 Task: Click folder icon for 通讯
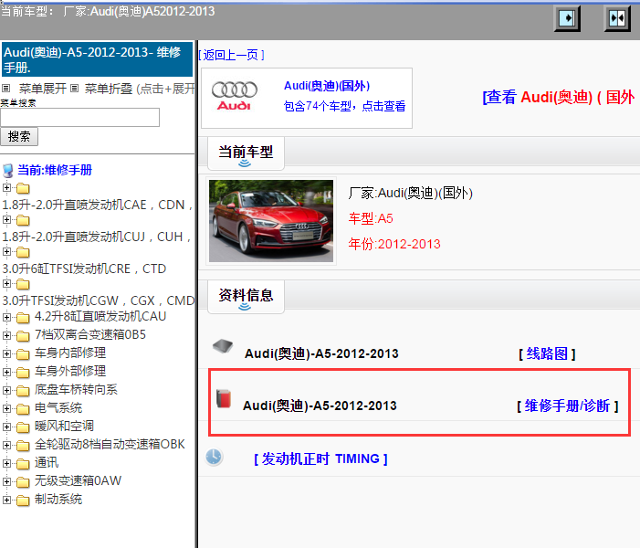click(x=23, y=463)
